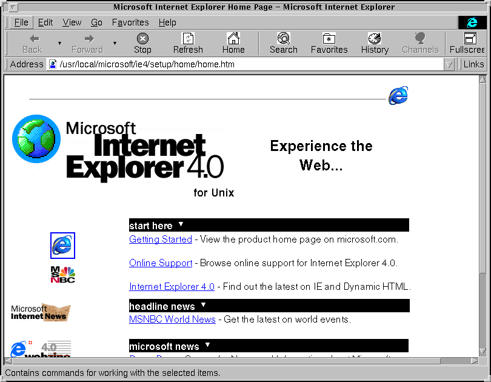
Task: Click the 'headline news' header text
Action: (162, 306)
